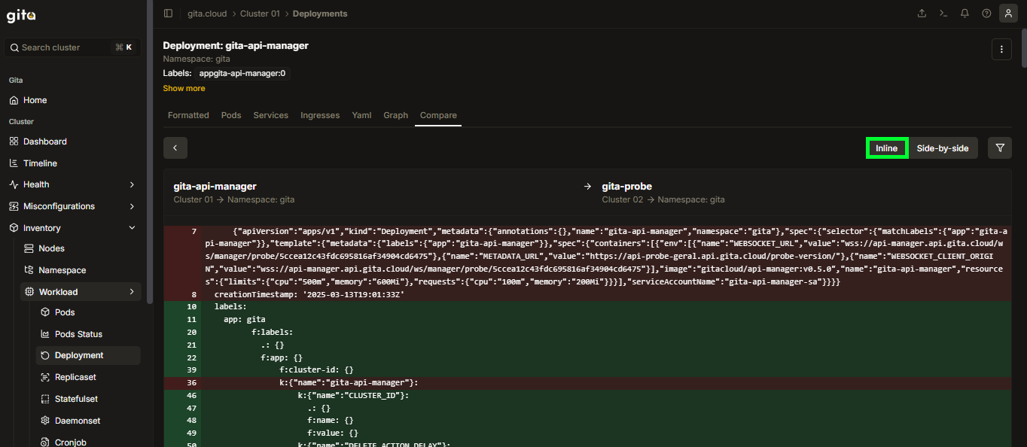Click the Workload chip icon
1027x447 pixels.
coord(29,292)
